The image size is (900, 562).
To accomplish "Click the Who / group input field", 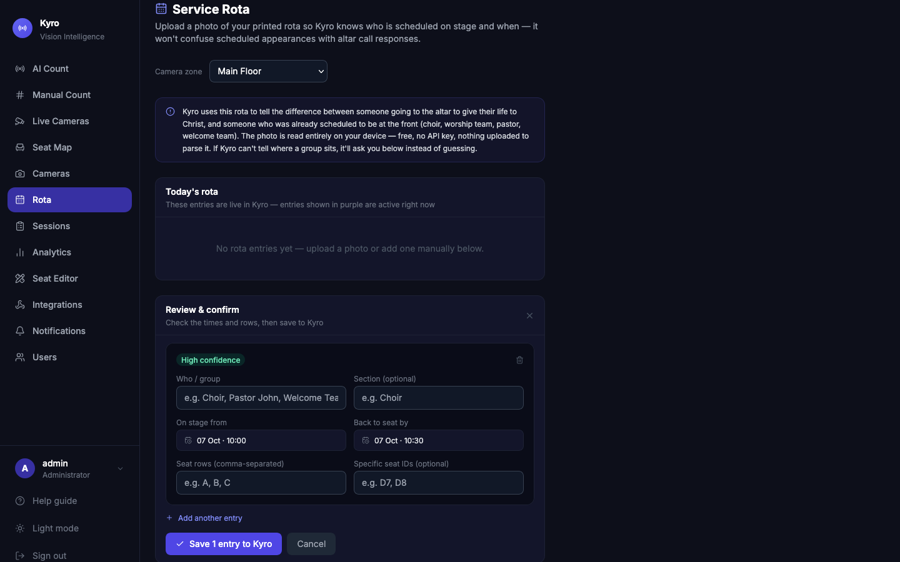I will click(261, 398).
